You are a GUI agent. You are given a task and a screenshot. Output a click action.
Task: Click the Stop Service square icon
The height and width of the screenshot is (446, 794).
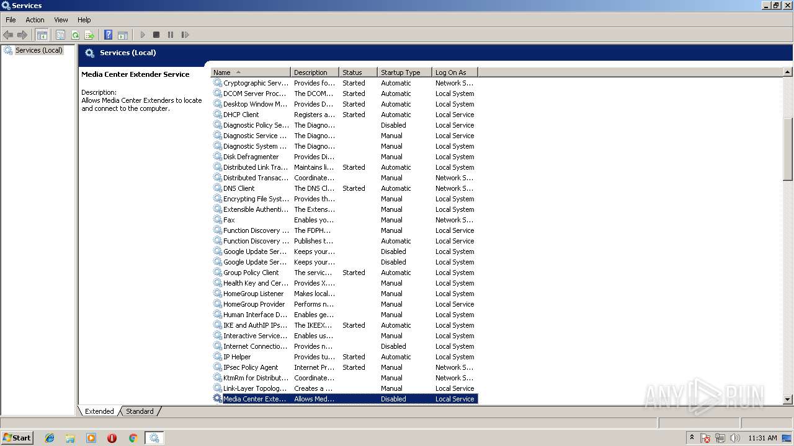click(x=156, y=35)
